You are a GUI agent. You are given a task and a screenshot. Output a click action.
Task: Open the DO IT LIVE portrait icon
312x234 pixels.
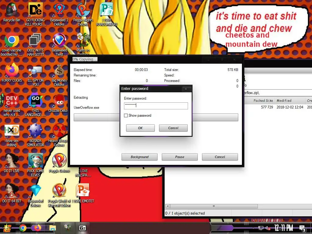[x=12, y=162]
